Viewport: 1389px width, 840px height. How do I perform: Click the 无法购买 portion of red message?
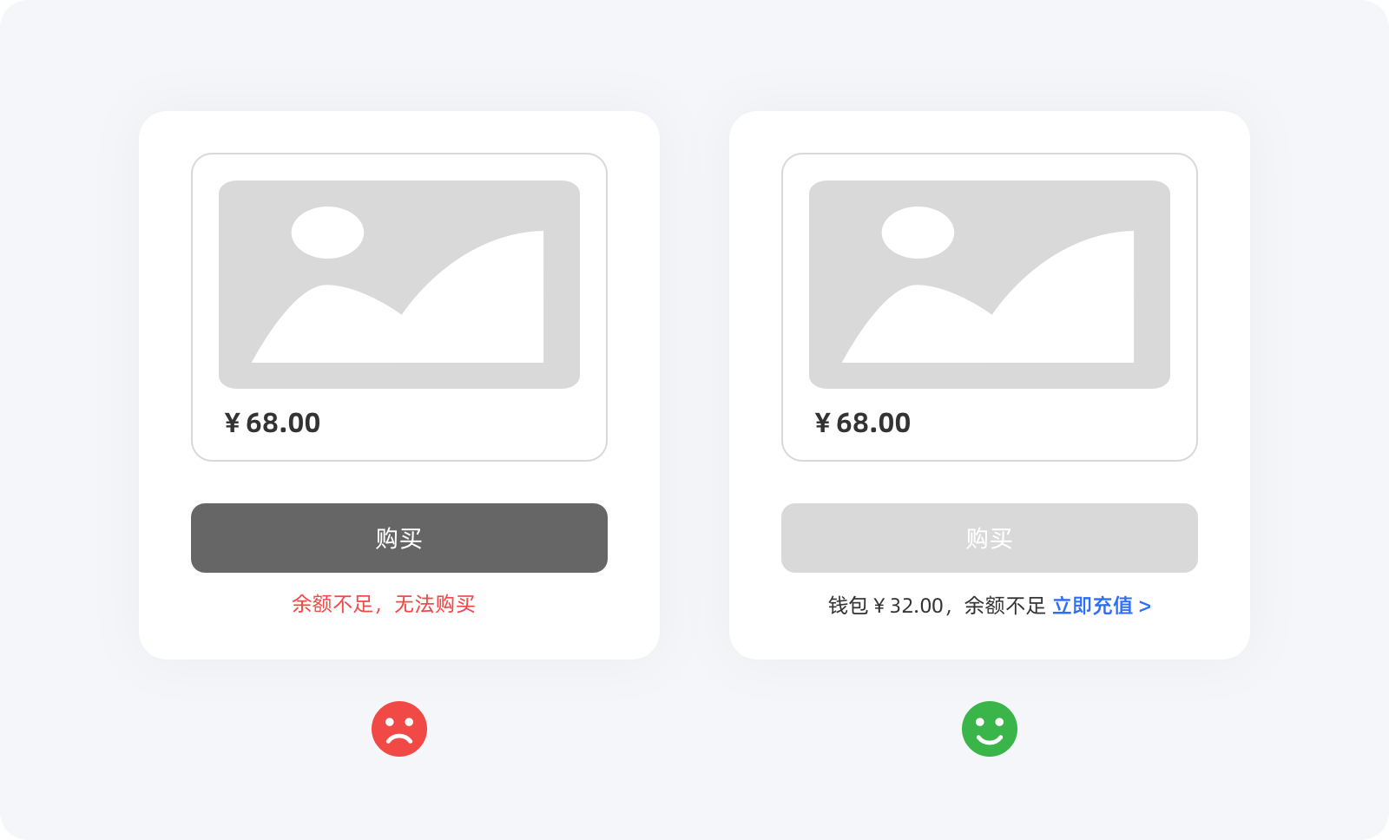[x=435, y=604]
